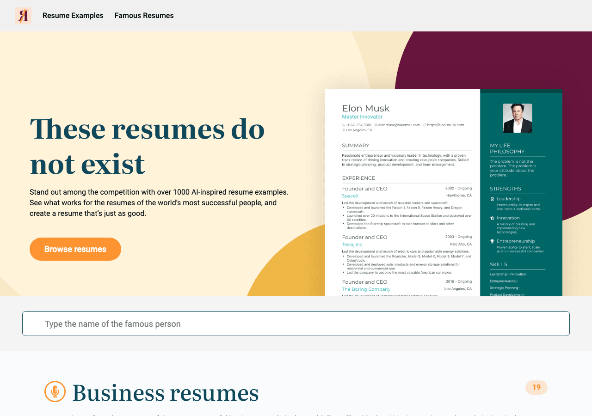Click the MY LIFE PHILOSOPHY heading
Screen dimensions: 592x416
coord(507,148)
